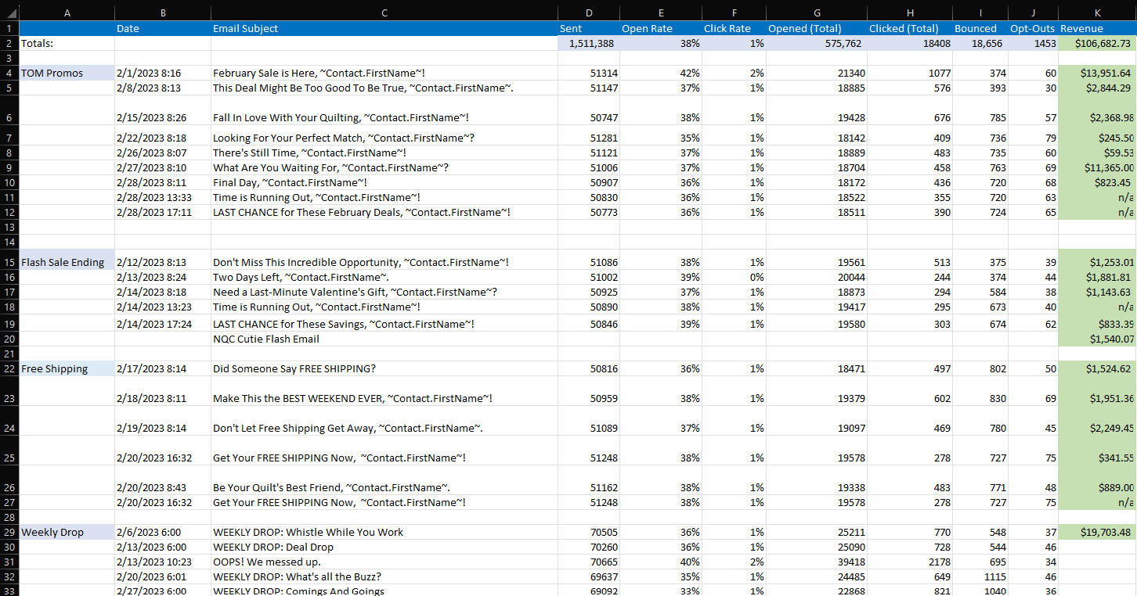Select the "Open Rate" header cell

click(660, 28)
